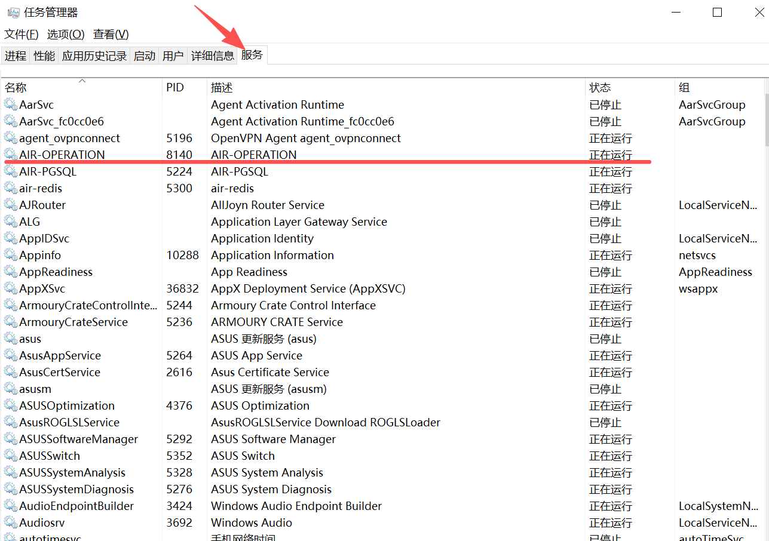This screenshot has height=541, width=769.
Task: Switch to the 性能 tab
Action: (x=44, y=56)
